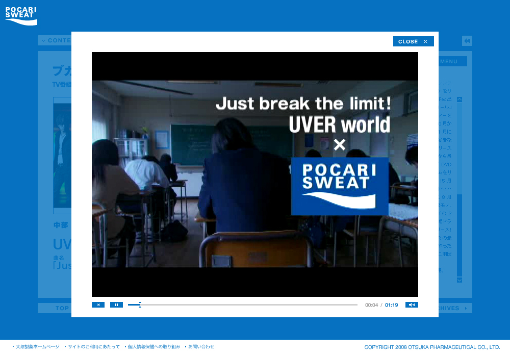Expand the CONTENTS dropdown behind the popup

(55, 40)
